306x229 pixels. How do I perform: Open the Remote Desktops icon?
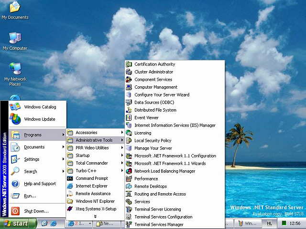[x=129, y=187]
